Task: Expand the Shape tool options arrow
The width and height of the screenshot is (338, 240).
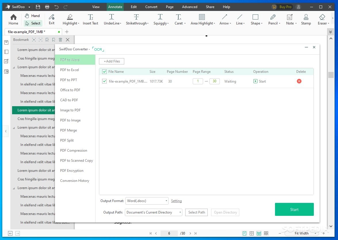Action: (262, 23)
